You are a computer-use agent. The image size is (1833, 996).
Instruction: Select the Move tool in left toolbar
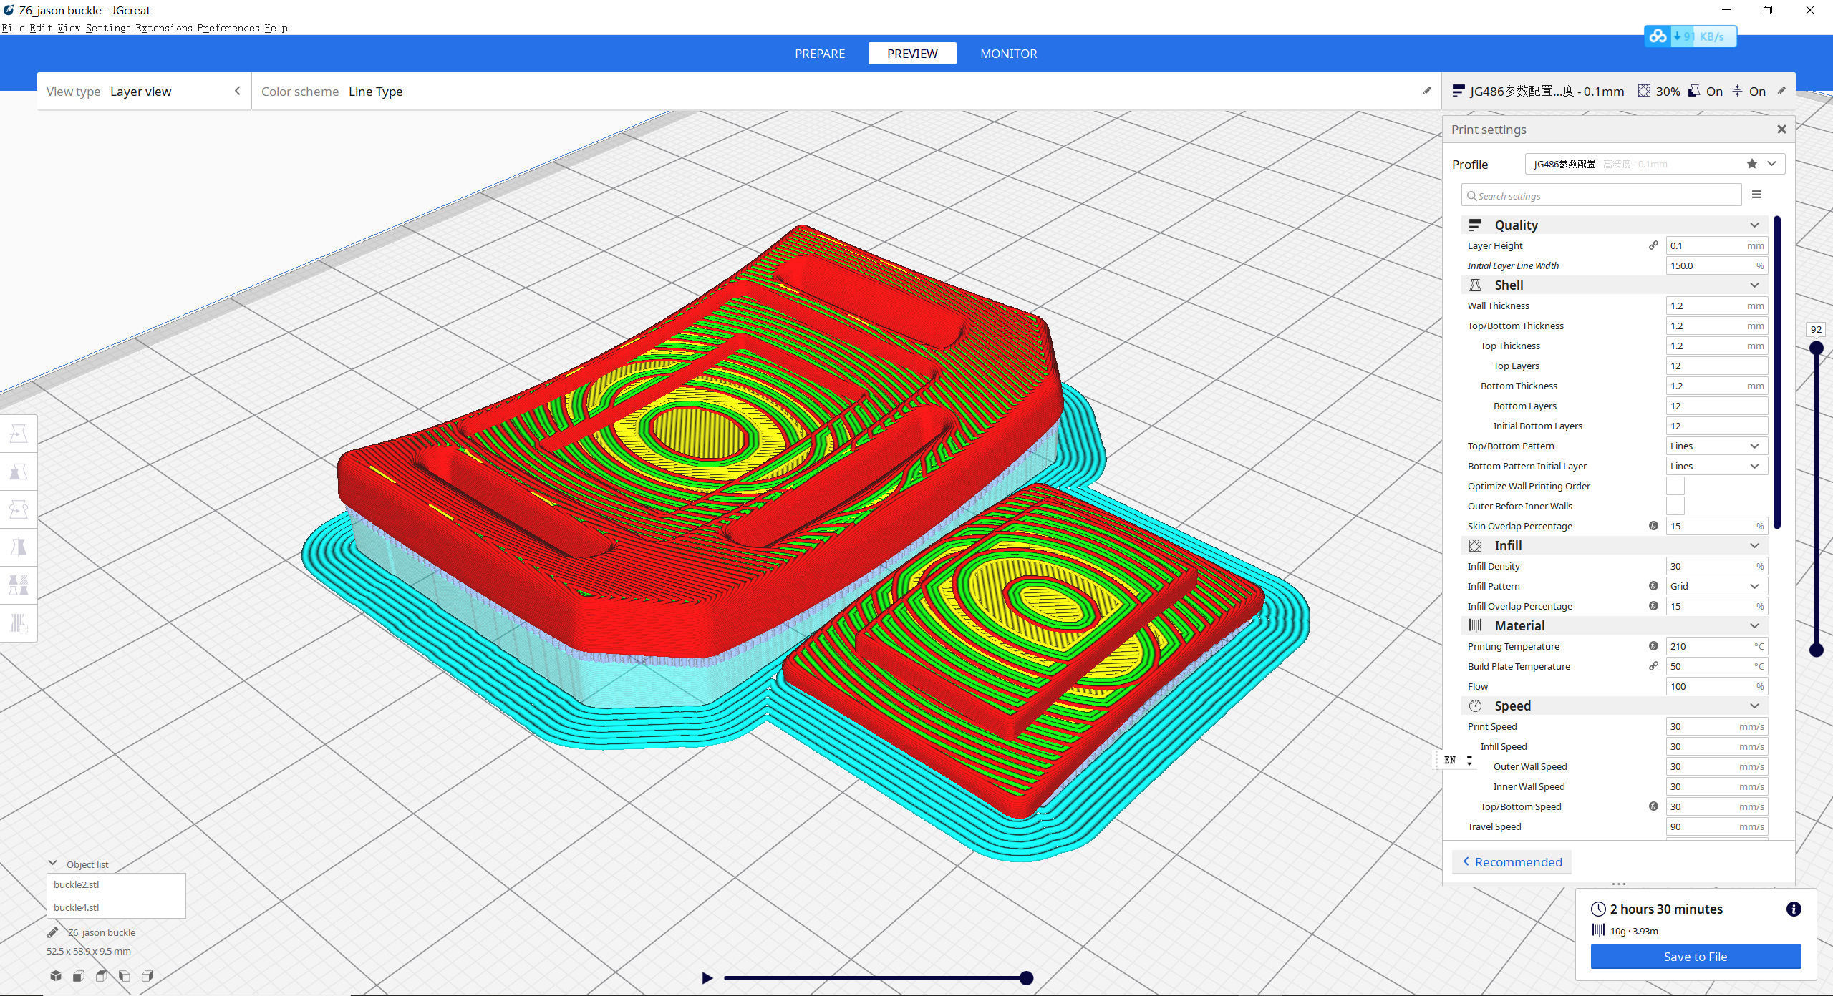click(19, 434)
